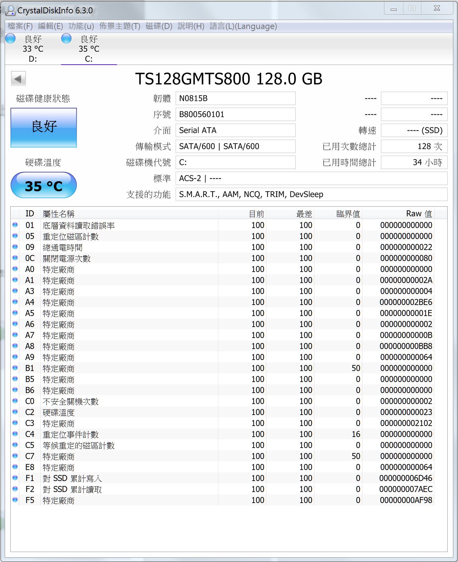Click status orb of attribute 0C
458x562 pixels.
[x=15, y=258]
